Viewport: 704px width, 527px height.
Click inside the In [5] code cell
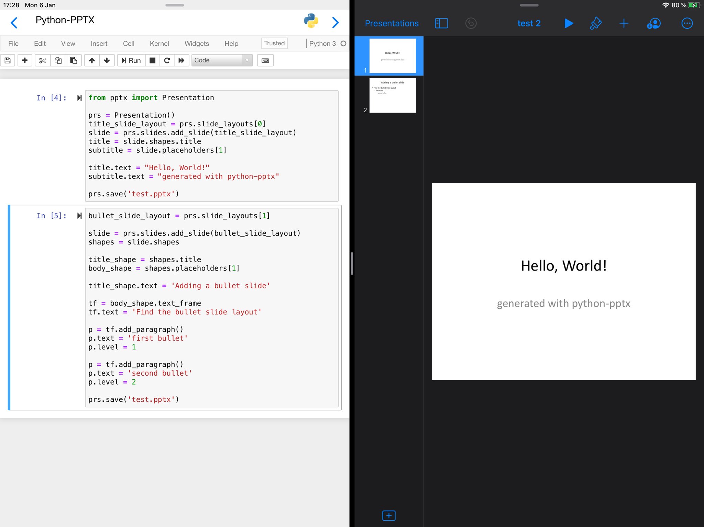tap(212, 308)
